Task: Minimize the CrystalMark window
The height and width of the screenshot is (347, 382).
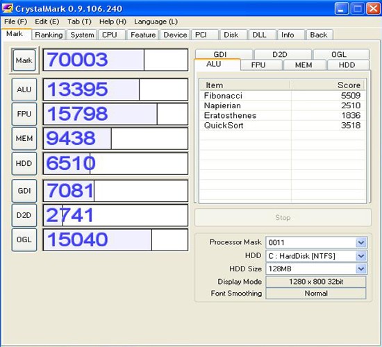Action: coord(342,8)
